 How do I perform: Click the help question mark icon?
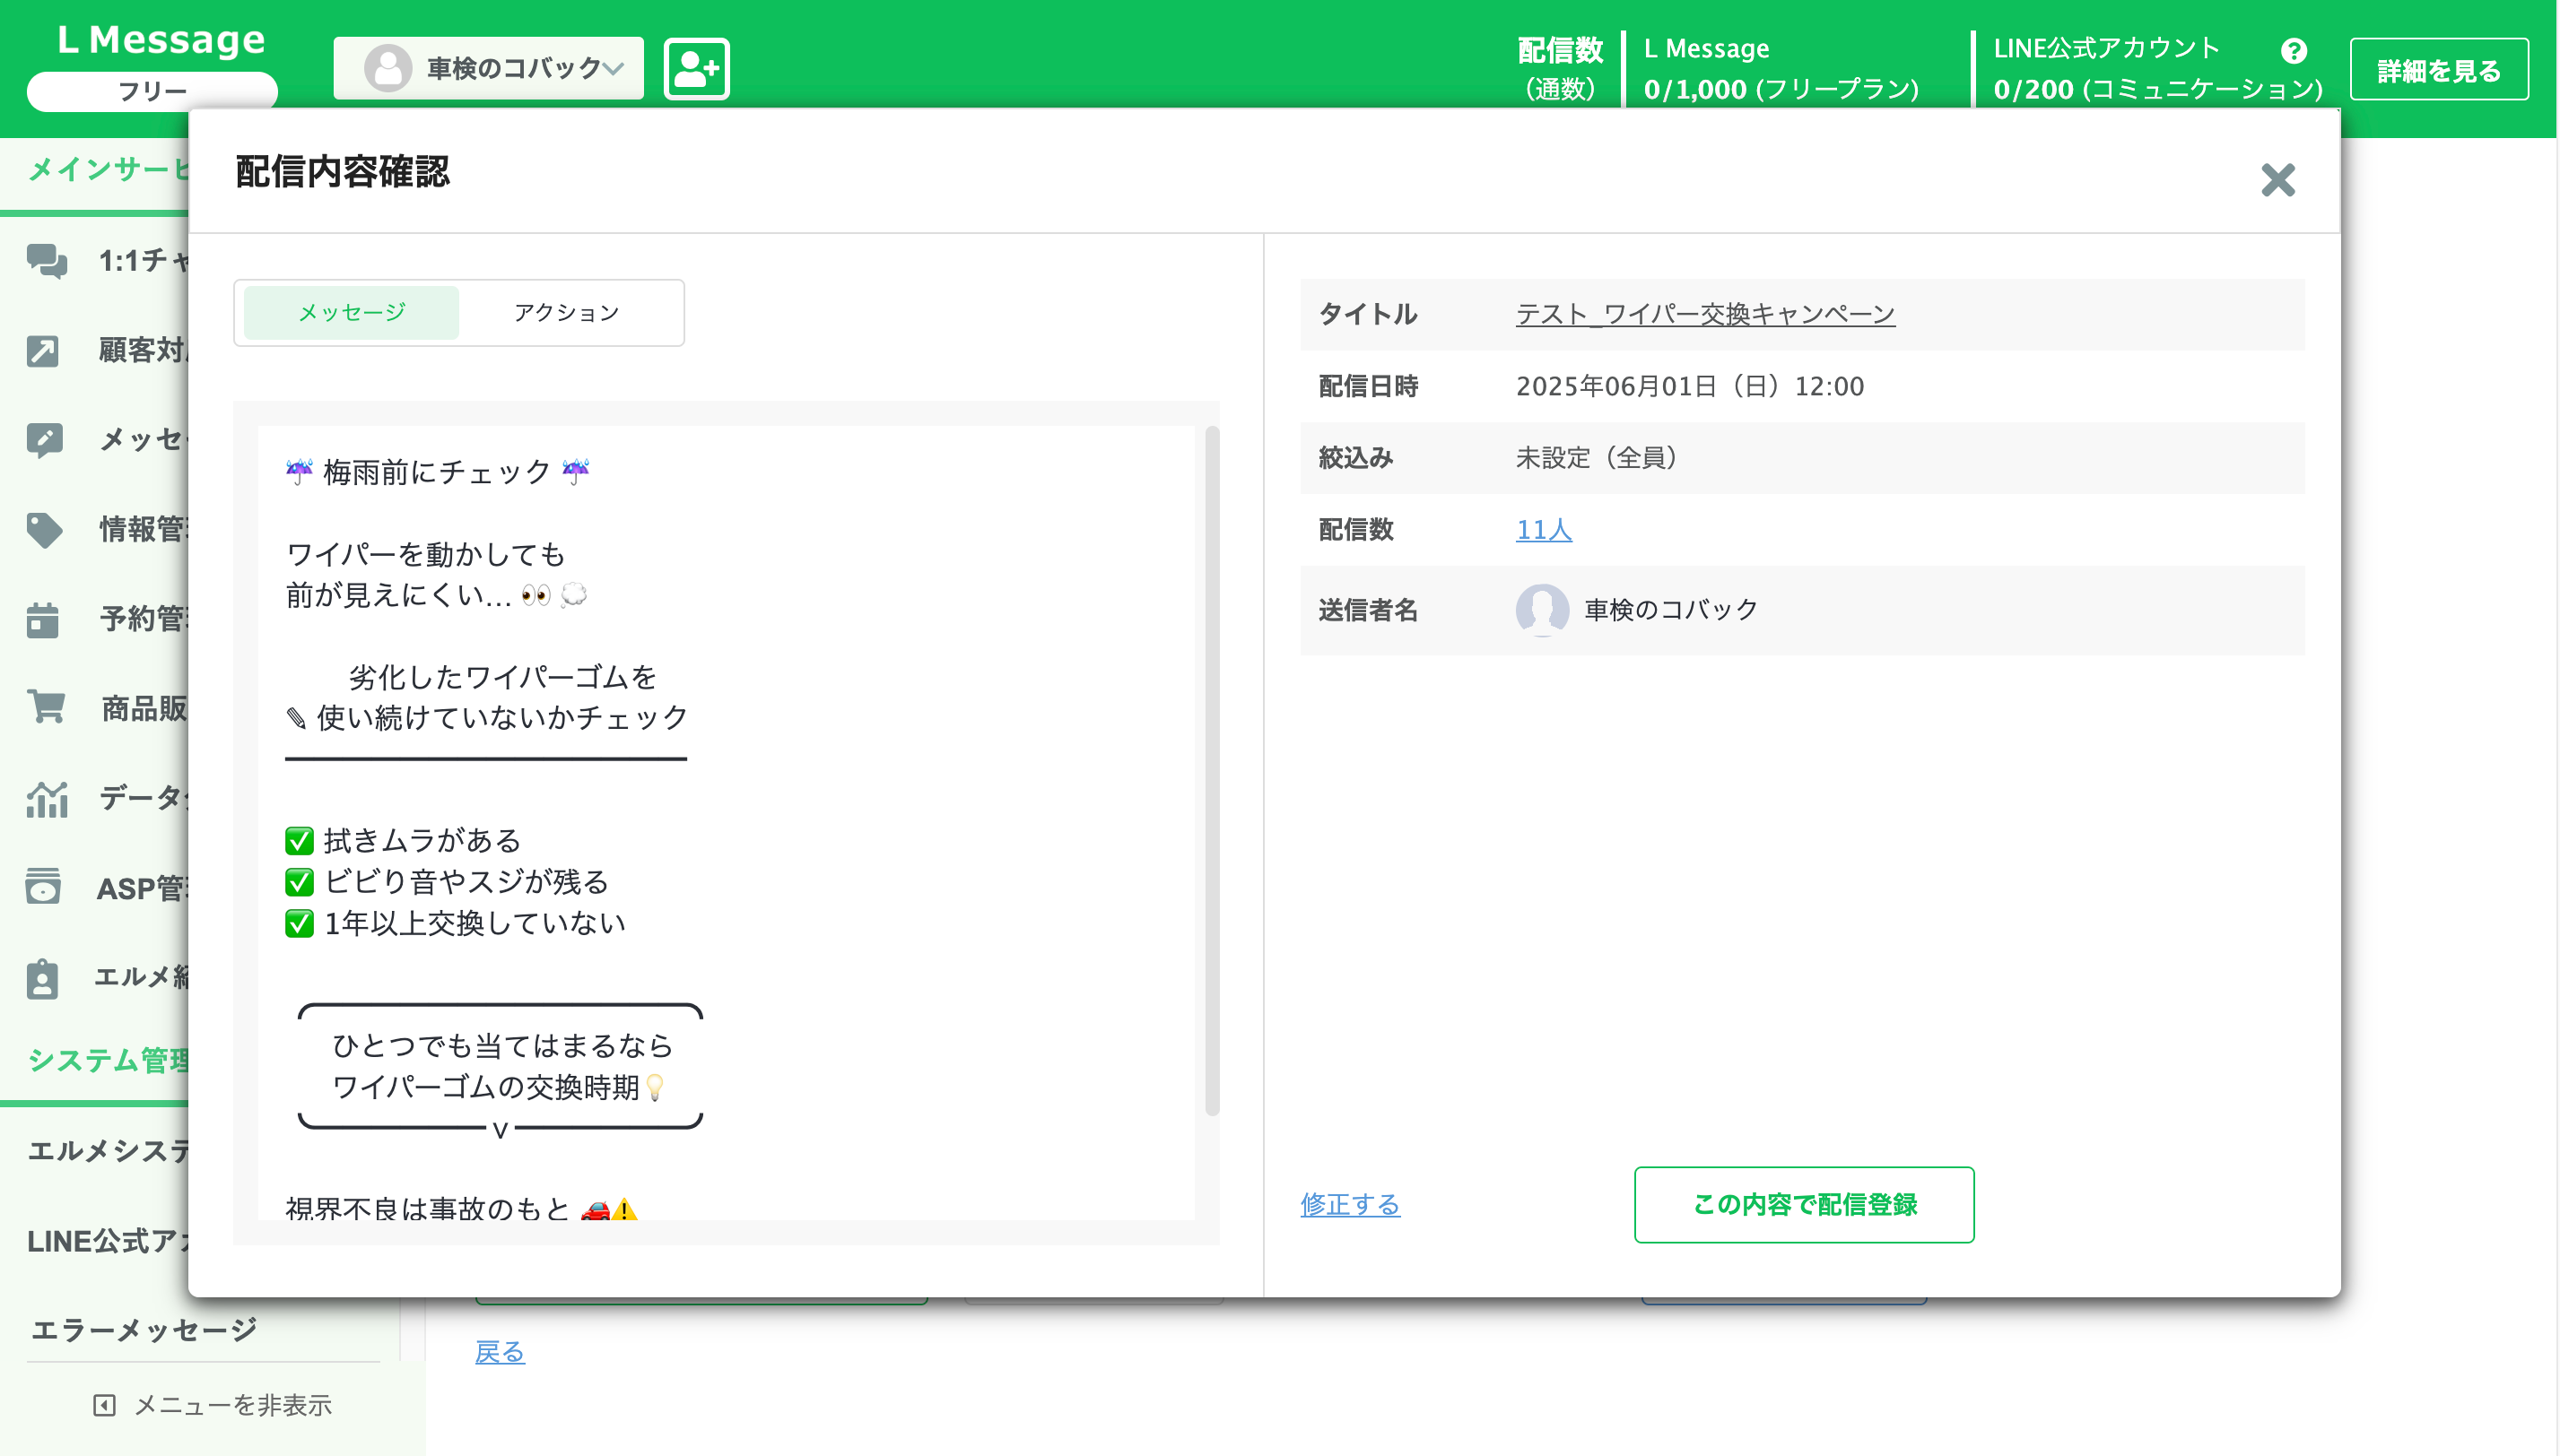pos(2293,50)
